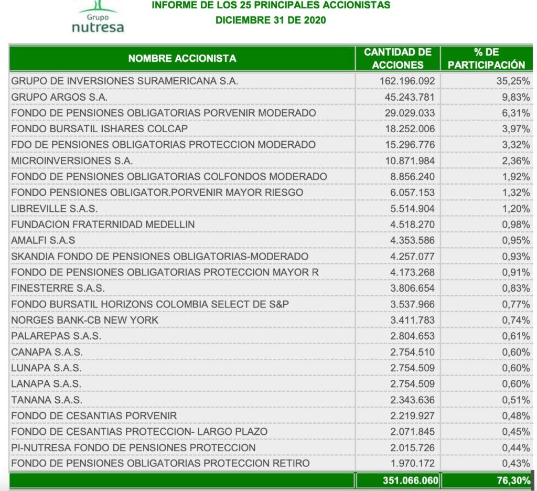Click the value 2.219.927

pos(412,415)
